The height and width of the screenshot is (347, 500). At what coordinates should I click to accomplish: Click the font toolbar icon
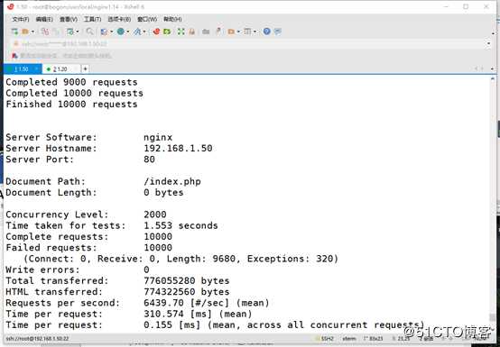137,32
